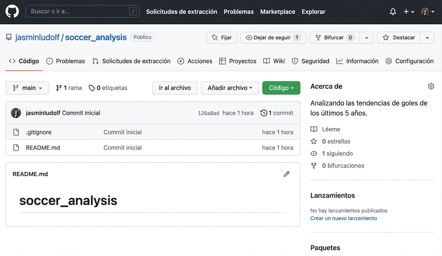Image resolution: width=442 pixels, height=256 pixels.
Task: Open the soccer_analysis repository link
Action: coord(96,37)
